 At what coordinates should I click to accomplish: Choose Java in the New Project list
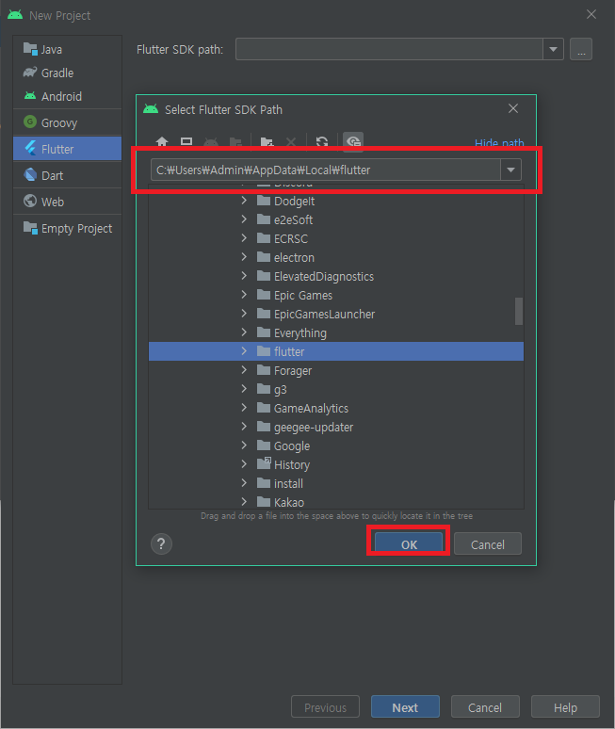[x=68, y=49]
